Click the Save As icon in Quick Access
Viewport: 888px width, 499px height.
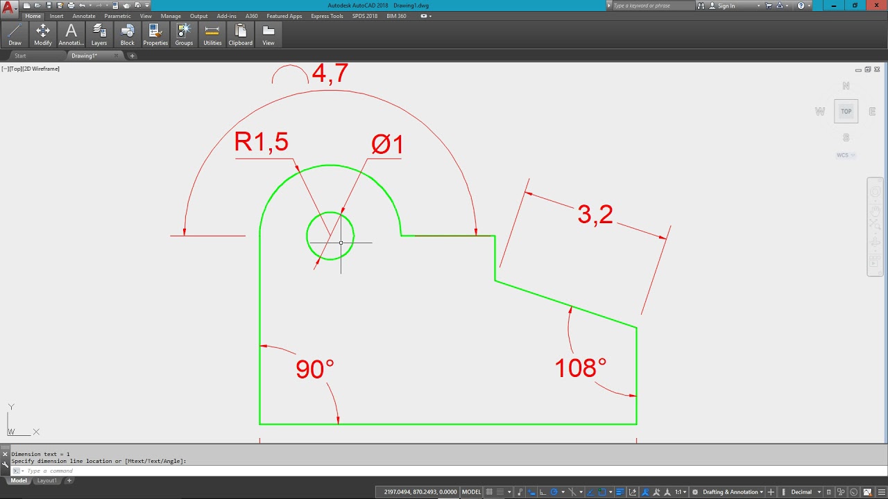[60, 6]
